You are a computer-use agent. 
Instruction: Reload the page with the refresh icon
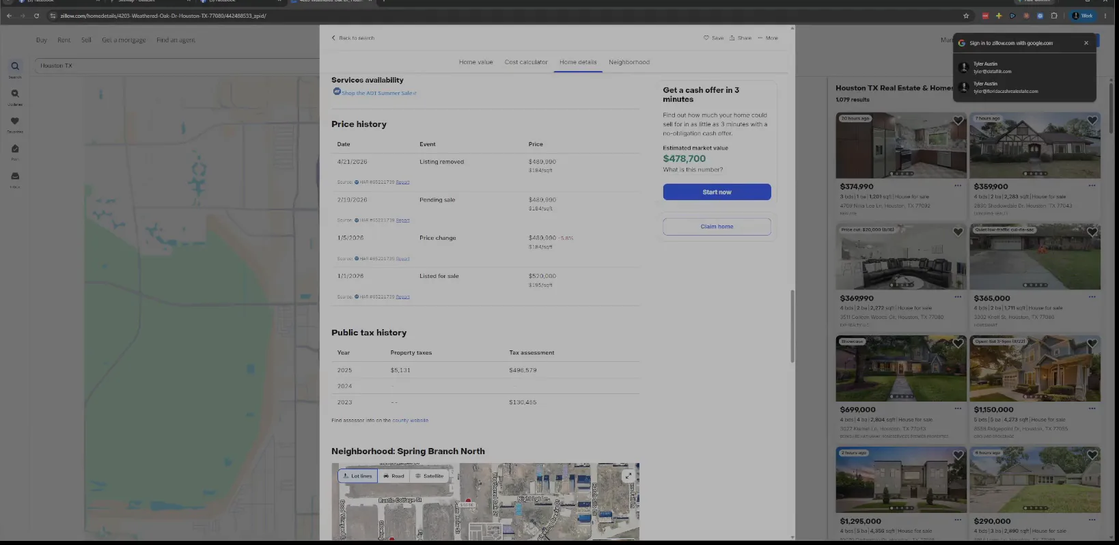tap(36, 16)
